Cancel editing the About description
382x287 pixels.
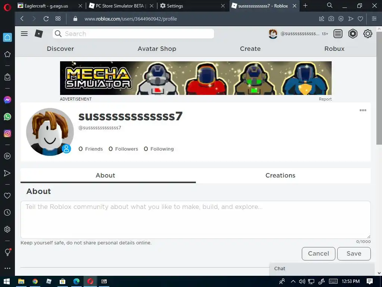pos(319,254)
